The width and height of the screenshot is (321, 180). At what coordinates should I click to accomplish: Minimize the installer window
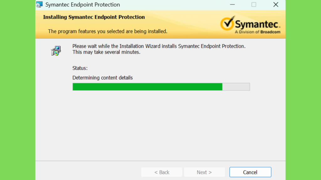point(232,4)
